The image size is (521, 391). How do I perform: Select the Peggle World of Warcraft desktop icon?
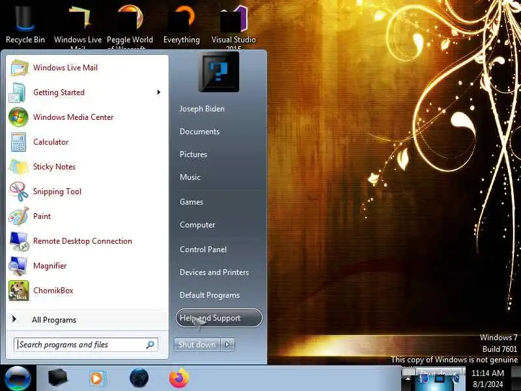[x=130, y=27]
